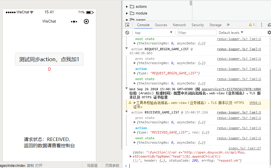Collapse the Wed Sep 26 2018 log group

coord(127,88)
